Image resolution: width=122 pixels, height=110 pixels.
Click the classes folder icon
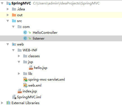click(25, 56)
